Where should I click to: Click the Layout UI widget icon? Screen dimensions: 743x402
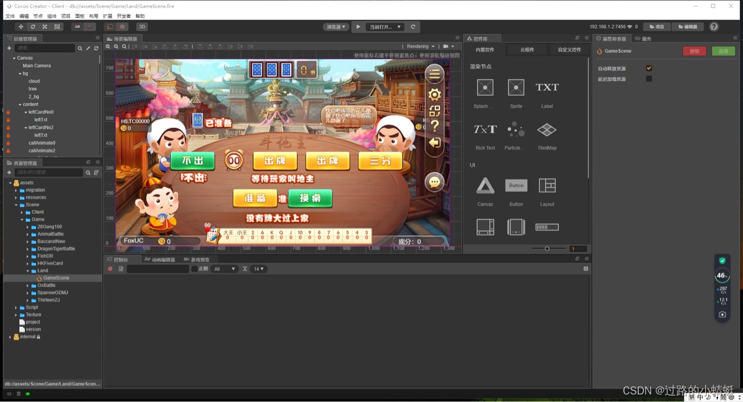tap(547, 185)
